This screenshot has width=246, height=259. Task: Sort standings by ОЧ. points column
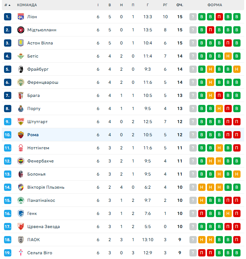180,5
